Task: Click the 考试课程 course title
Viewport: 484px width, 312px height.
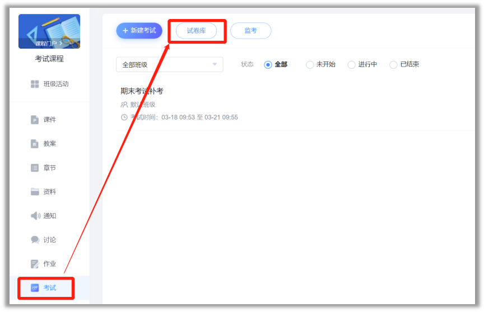Action: 49,59
